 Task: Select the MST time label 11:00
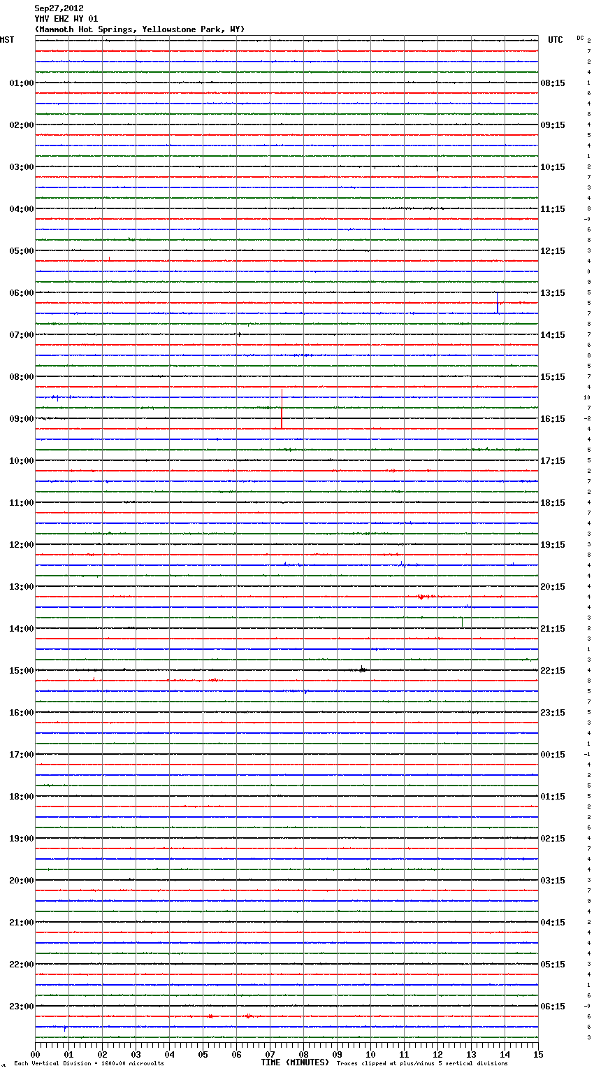point(22,503)
